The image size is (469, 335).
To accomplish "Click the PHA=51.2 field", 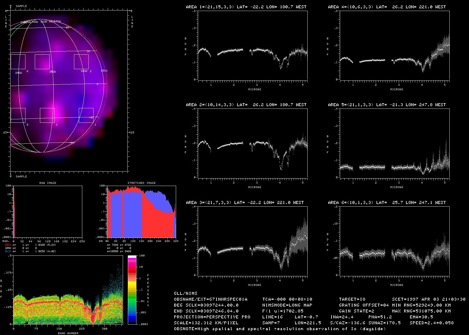I will tap(380, 317).
